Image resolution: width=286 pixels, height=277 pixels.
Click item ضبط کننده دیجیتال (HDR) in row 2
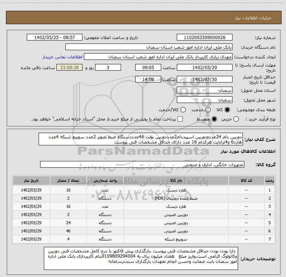point(176,198)
